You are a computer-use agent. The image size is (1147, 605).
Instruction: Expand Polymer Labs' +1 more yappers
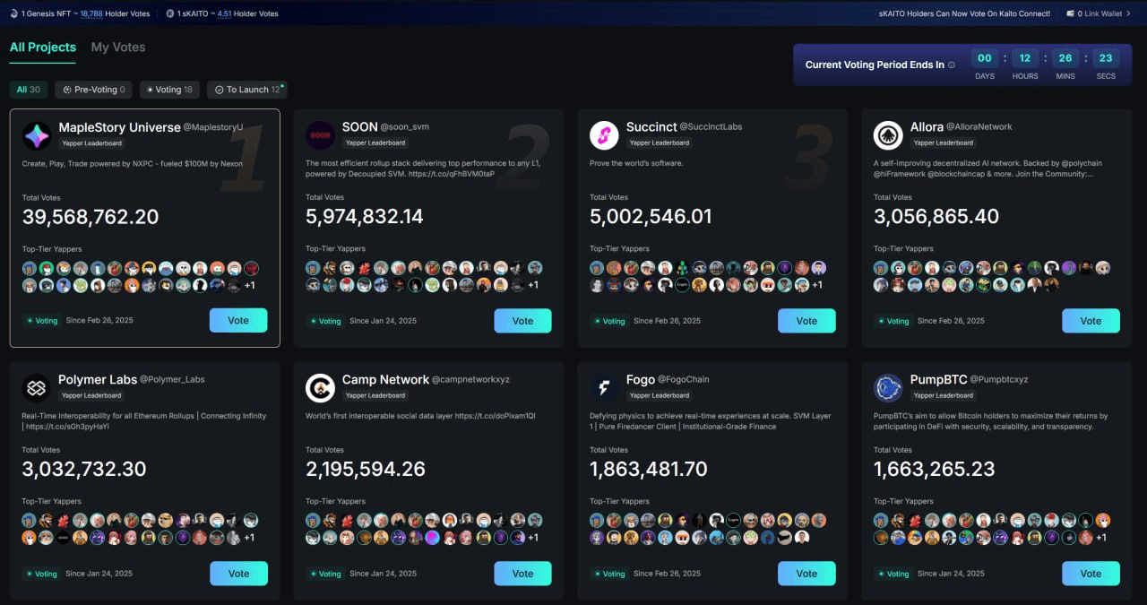point(250,538)
